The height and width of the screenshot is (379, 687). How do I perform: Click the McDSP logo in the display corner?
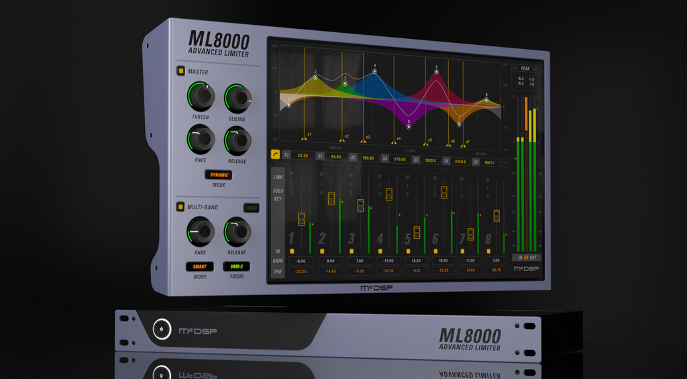(526, 268)
